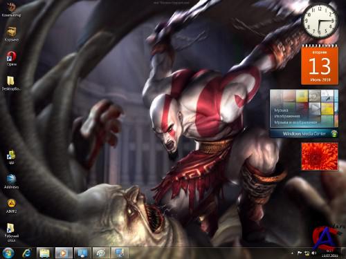Open the Рабочий стол shortcut icon
This screenshot has width=346, height=259.
tap(11, 233)
